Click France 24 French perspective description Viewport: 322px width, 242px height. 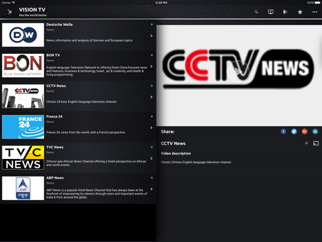coord(86,132)
